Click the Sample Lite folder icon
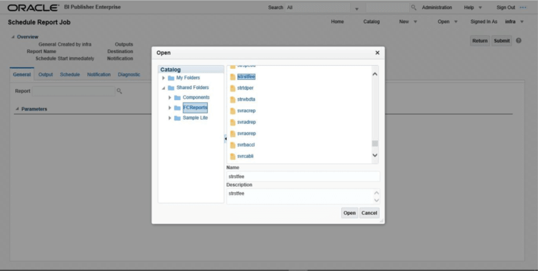 pos(178,118)
